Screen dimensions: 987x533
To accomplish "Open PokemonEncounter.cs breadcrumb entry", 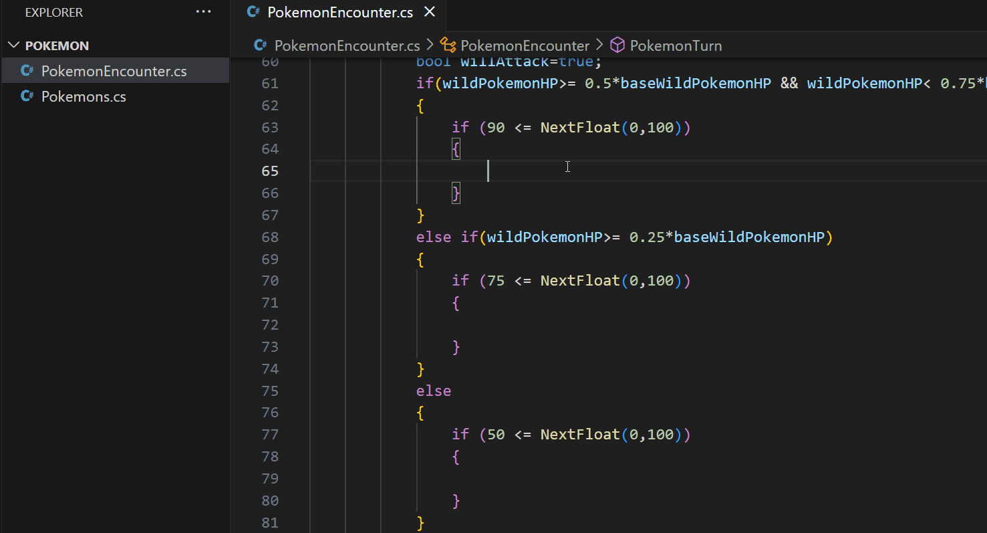I will [346, 45].
